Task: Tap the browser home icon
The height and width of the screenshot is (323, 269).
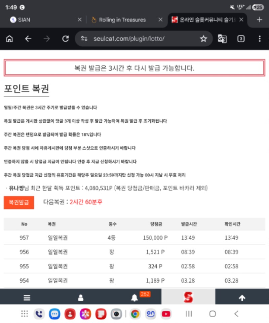Action: (x=9, y=39)
